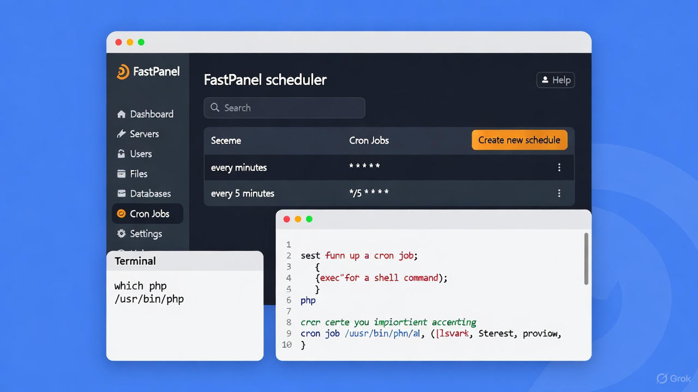Viewport: 698px width, 392px height.
Task: Close the FastPanel window (red dot)
Action: tap(119, 42)
